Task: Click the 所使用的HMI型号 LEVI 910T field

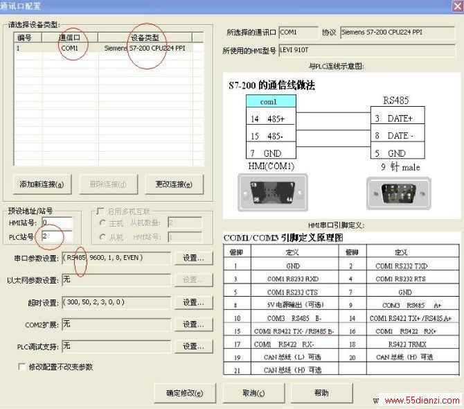Action: [x=367, y=51]
